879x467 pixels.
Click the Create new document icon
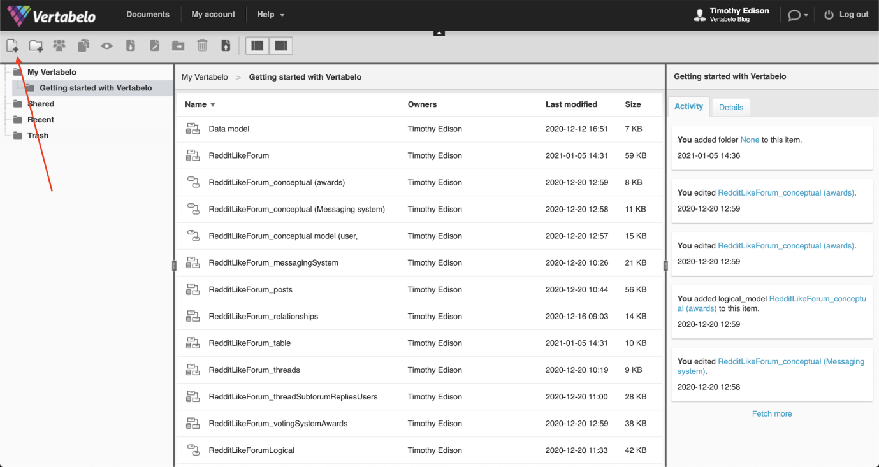[12, 46]
